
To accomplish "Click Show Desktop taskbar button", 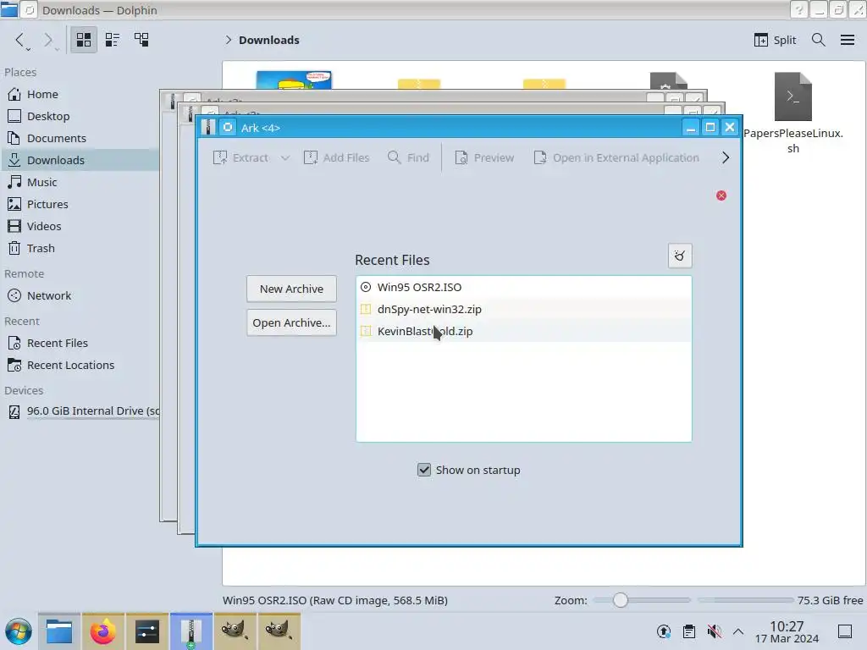I will 844,631.
